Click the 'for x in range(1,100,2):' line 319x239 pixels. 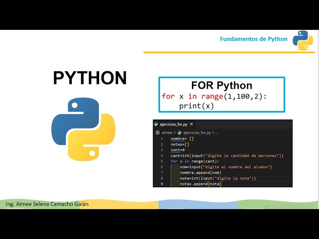(x=214, y=96)
